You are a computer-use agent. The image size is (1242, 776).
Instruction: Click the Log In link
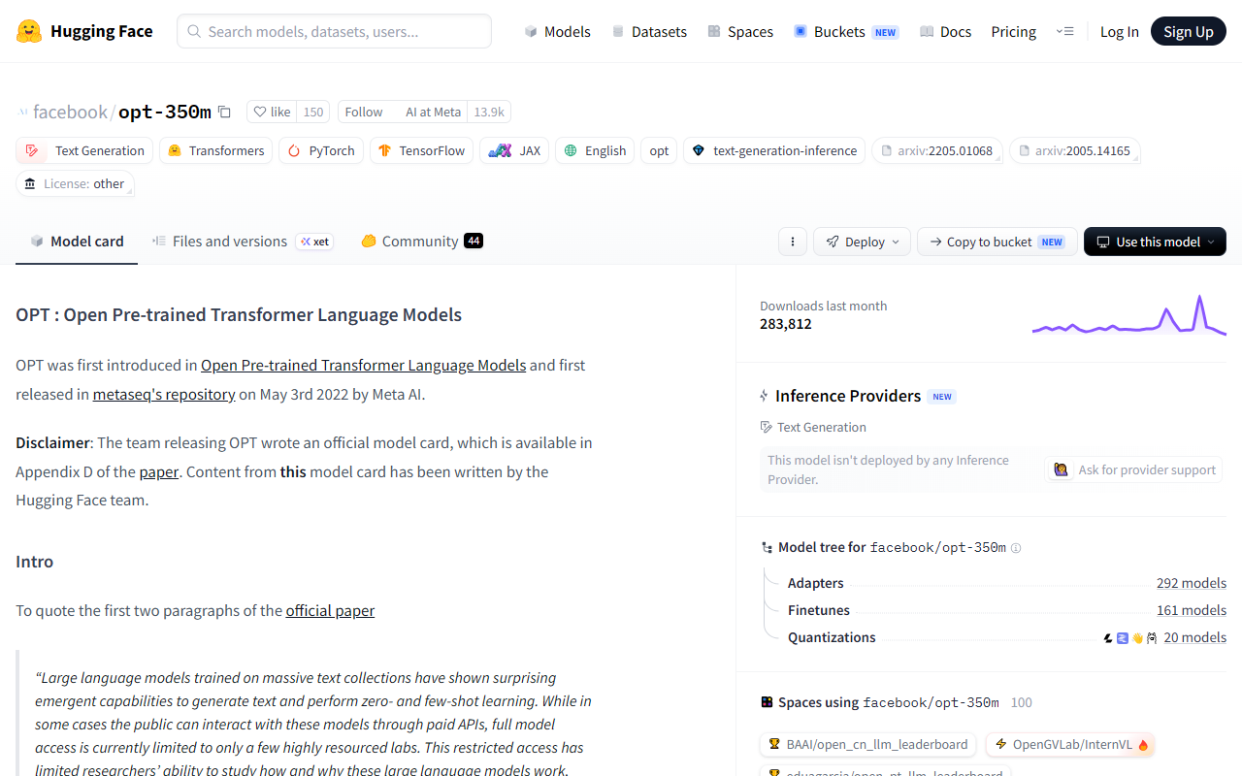1119,31
